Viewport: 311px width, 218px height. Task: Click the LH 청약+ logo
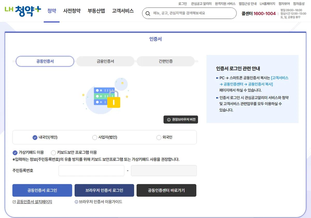pyautogui.click(x=23, y=11)
